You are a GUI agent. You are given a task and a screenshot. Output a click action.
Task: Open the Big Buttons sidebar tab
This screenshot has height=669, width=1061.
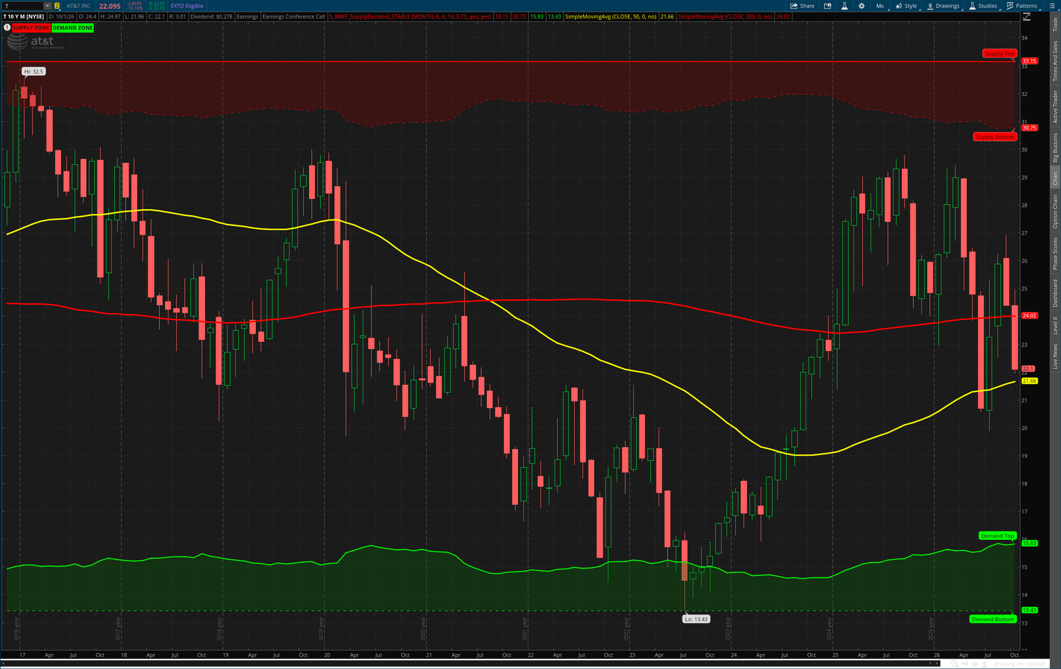click(x=1055, y=148)
